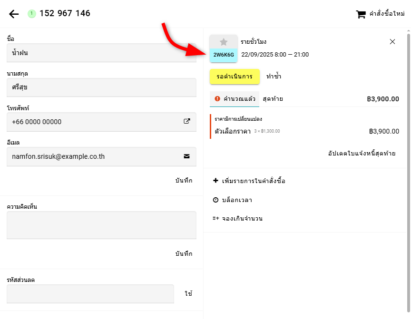411x319 pixels.
Task: Click the shopping cart new order icon
Action: click(361, 14)
